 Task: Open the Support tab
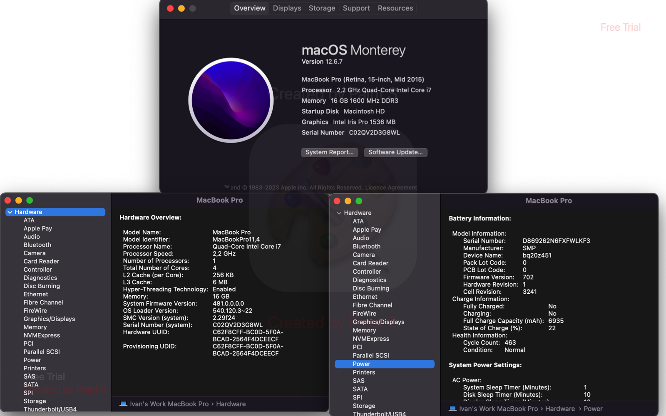click(x=356, y=8)
